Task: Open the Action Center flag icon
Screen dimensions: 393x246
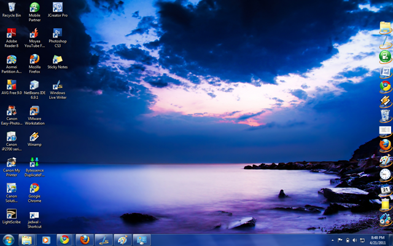Action: [340, 240]
